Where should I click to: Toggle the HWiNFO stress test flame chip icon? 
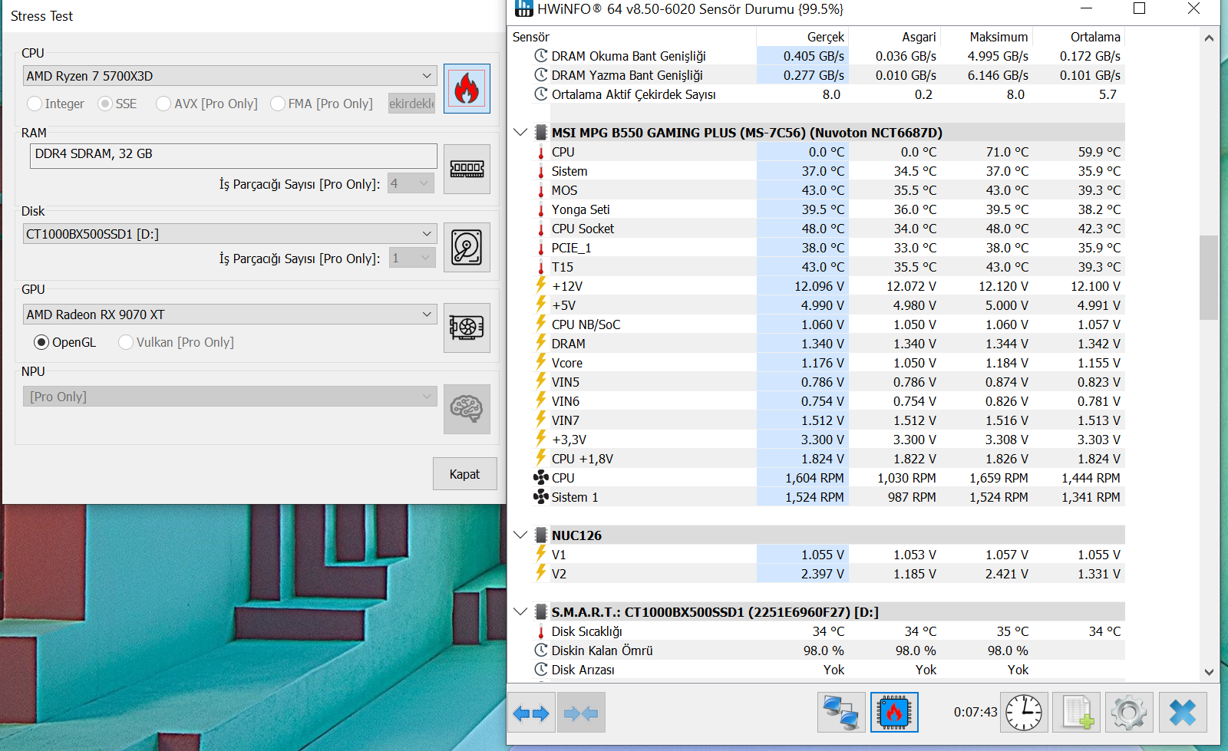pyautogui.click(x=894, y=713)
